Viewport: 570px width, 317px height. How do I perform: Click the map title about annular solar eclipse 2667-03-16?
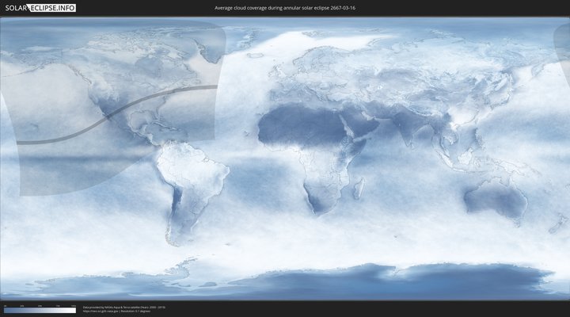tap(285, 8)
